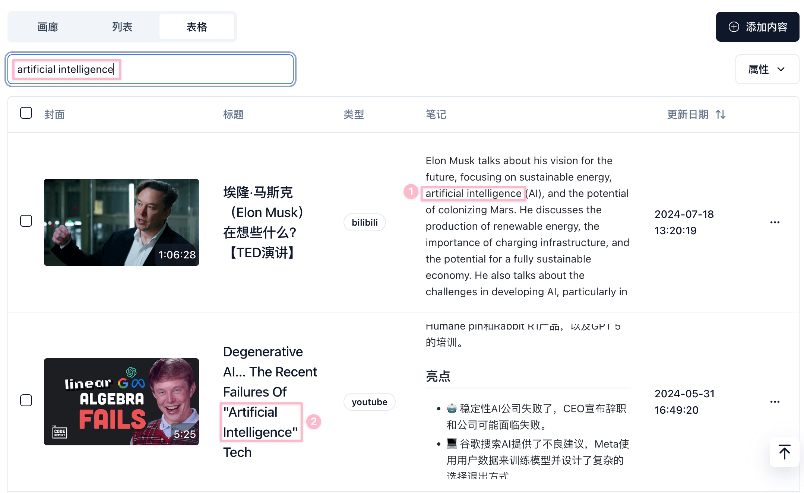Click the youtube type badge
Image resolution: width=804 pixels, height=493 pixels.
point(369,402)
